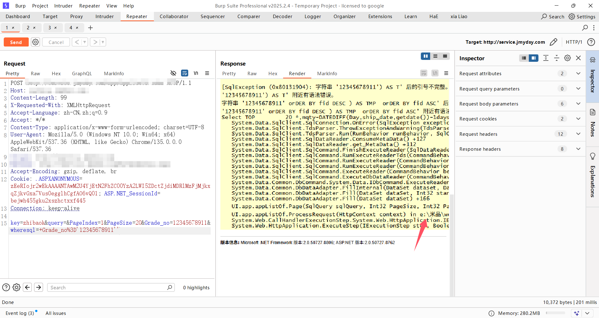Close Repeater tab 2
The image size is (599, 318).
(x=34, y=28)
